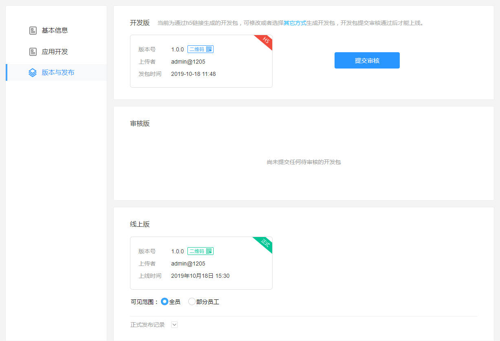Click the QR code icon in 线上版 card
Image resolution: width=500 pixels, height=341 pixels.
coord(209,251)
